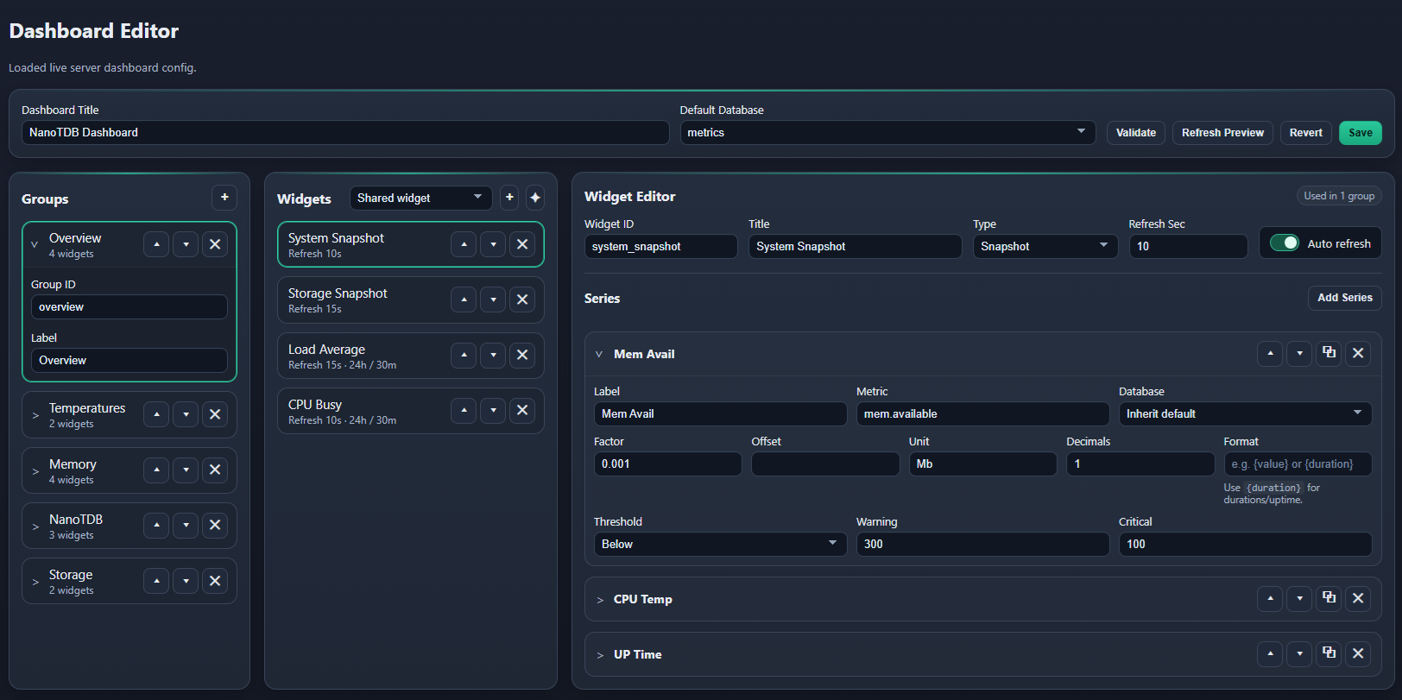
Task: Expand the CPU Temp series
Action: point(600,600)
